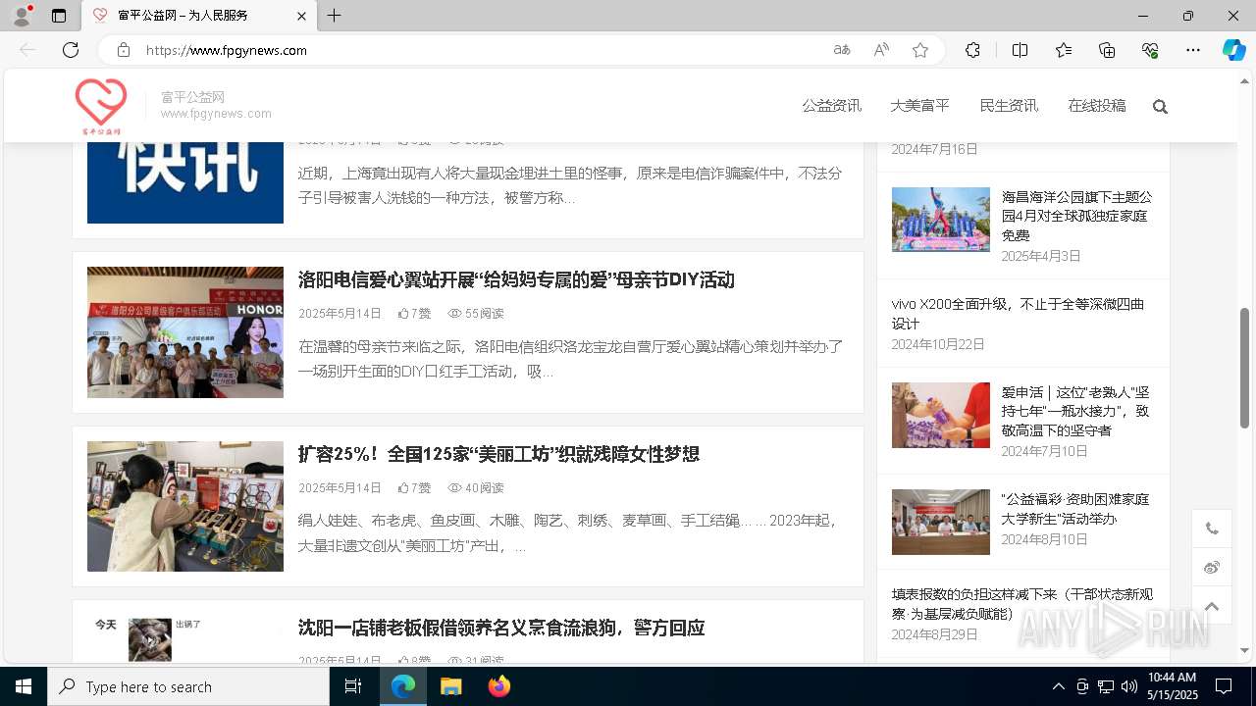Screen dimensions: 1256x706
Task: Open a new browser tab
Action: pyautogui.click(x=335, y=16)
